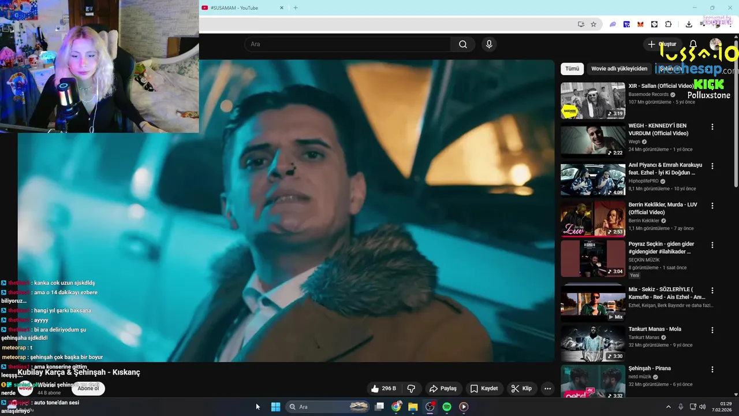Open Şehinşah - Pirana video title
Image resolution: width=739 pixels, height=416 pixels.
coord(650,369)
